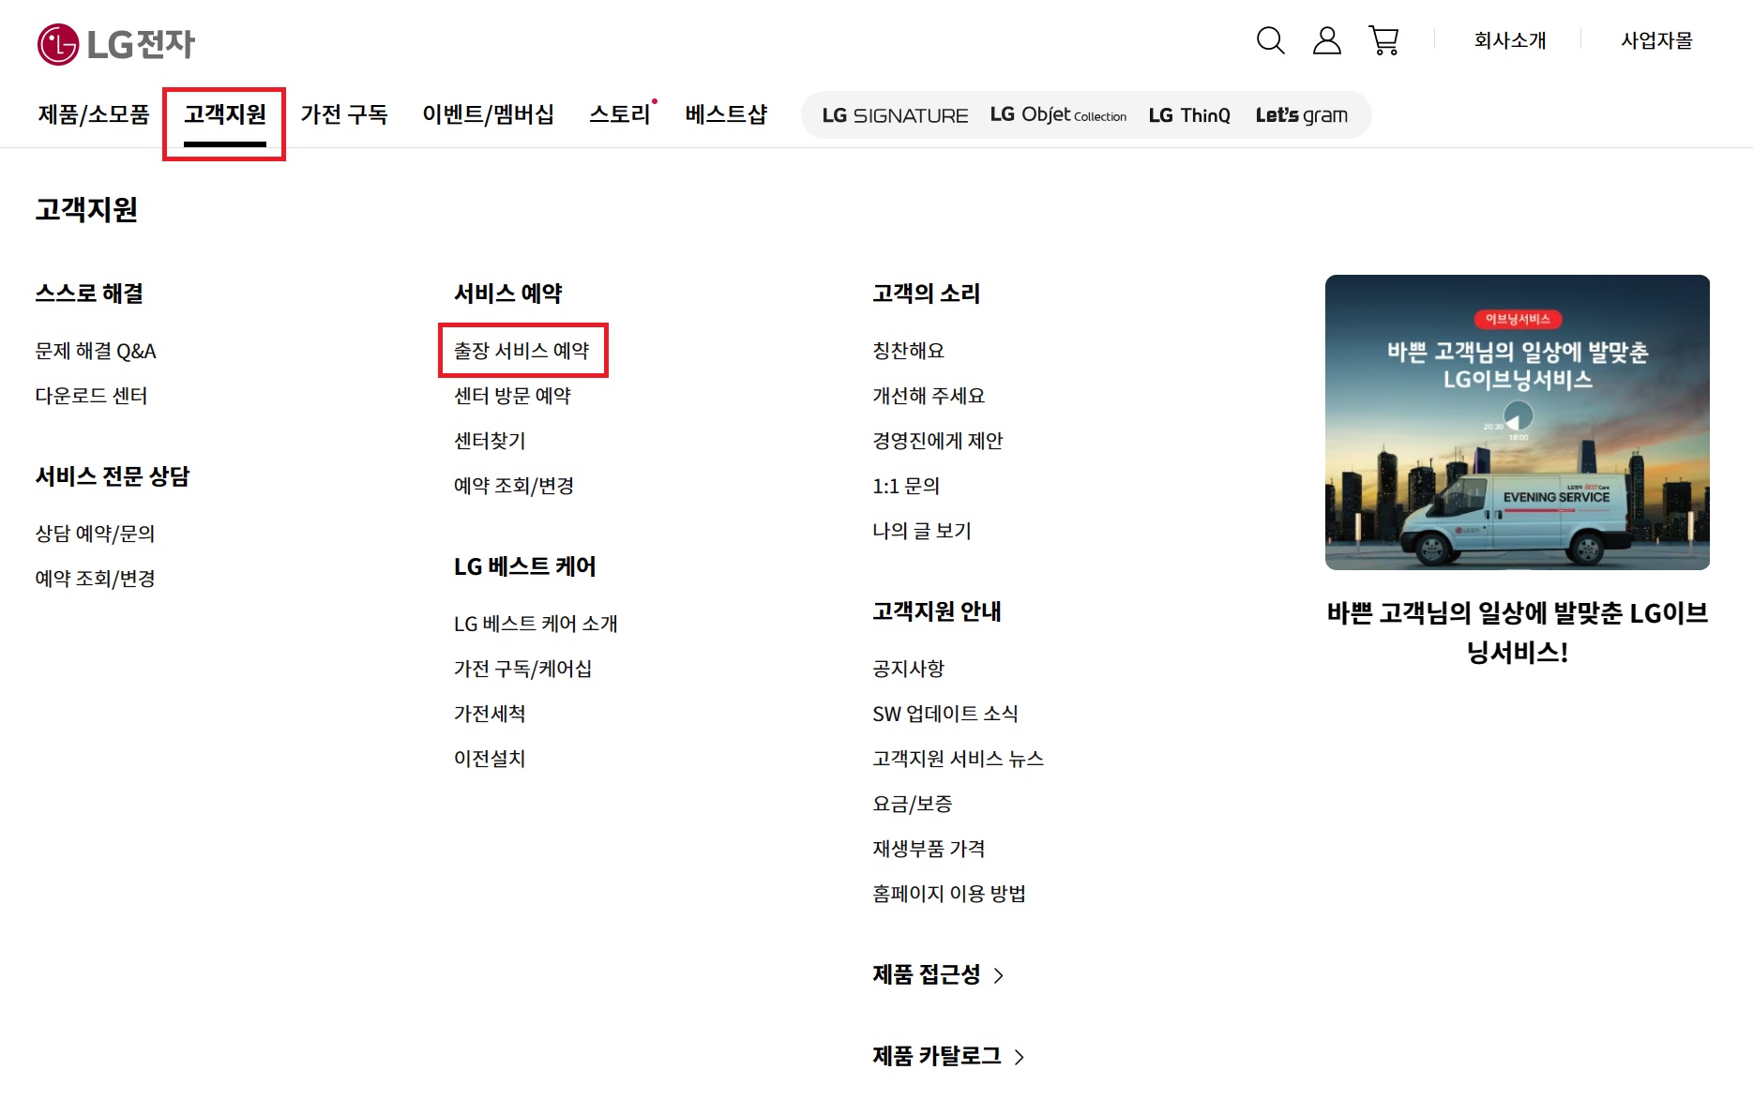Open 예약 조회/변경 under 서비스 예약
This screenshot has width=1753, height=1100.
coord(514,486)
